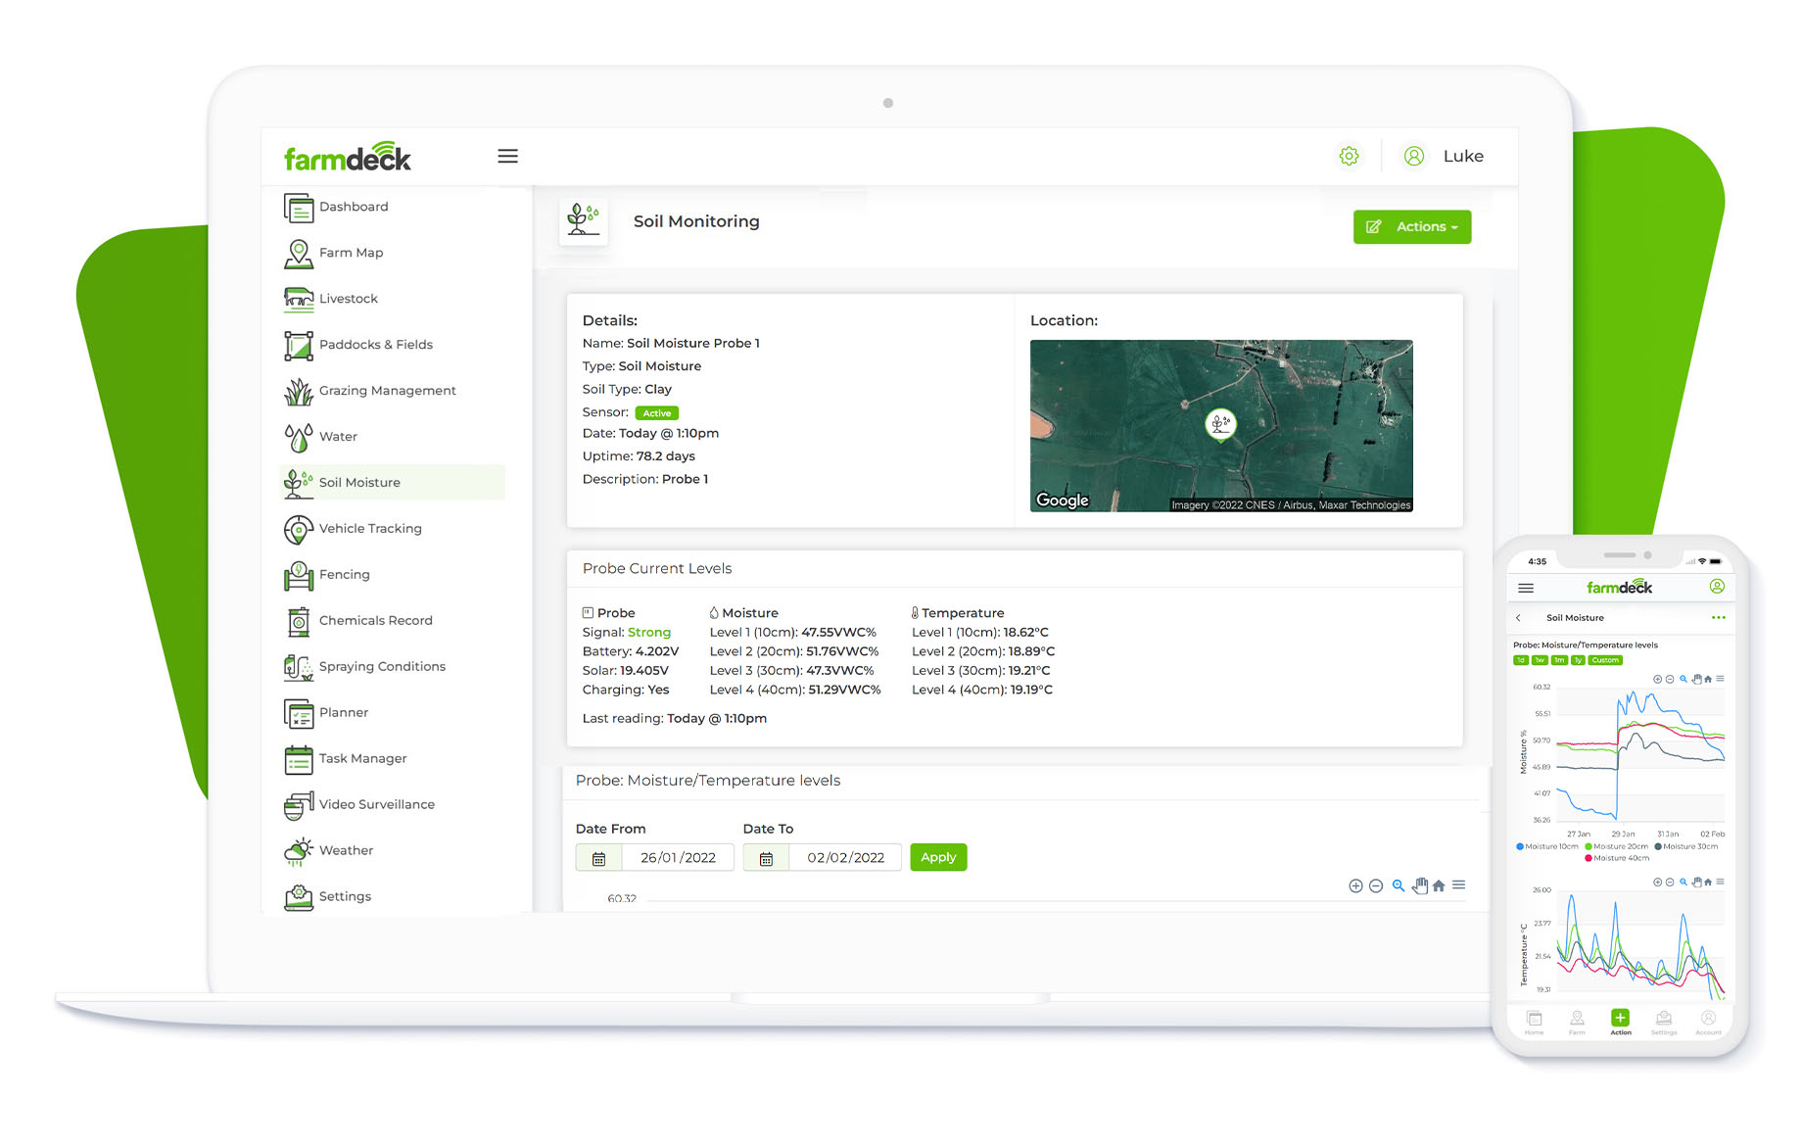
Task: Click the gear settings icon in header
Action: point(1349,157)
